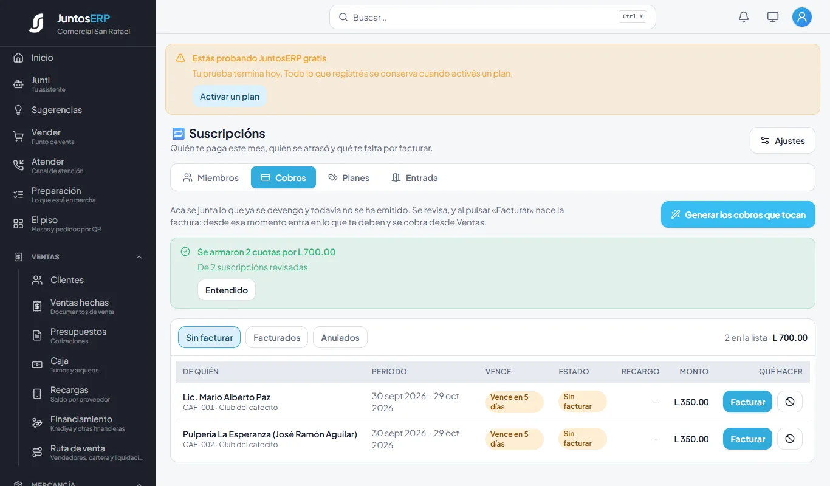Cancel the charge for Lic. Mario Alberto Paz
This screenshot has width=830, height=486.
790,402
